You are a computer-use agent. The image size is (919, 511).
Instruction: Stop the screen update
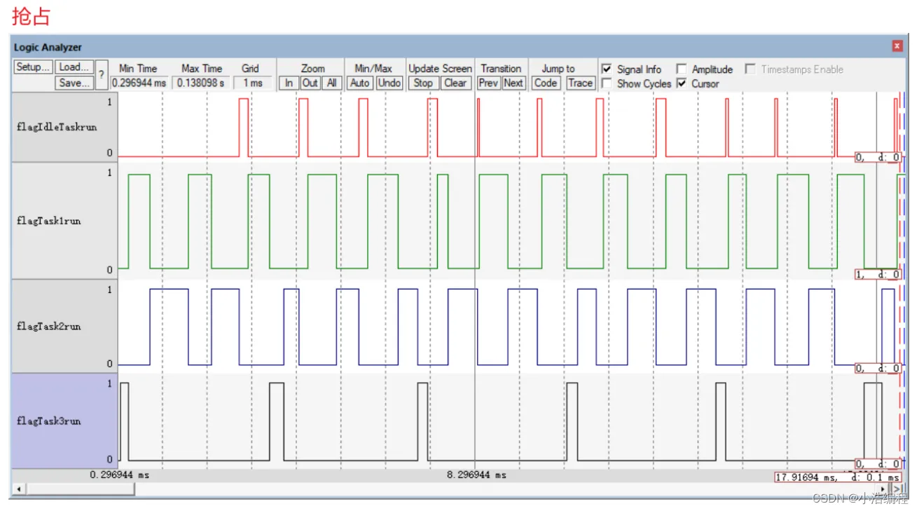pos(423,83)
